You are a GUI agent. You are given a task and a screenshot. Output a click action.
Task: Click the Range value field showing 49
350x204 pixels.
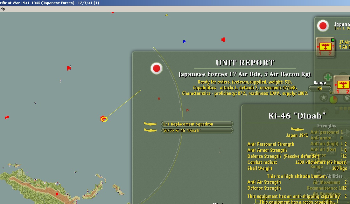click(x=320, y=89)
